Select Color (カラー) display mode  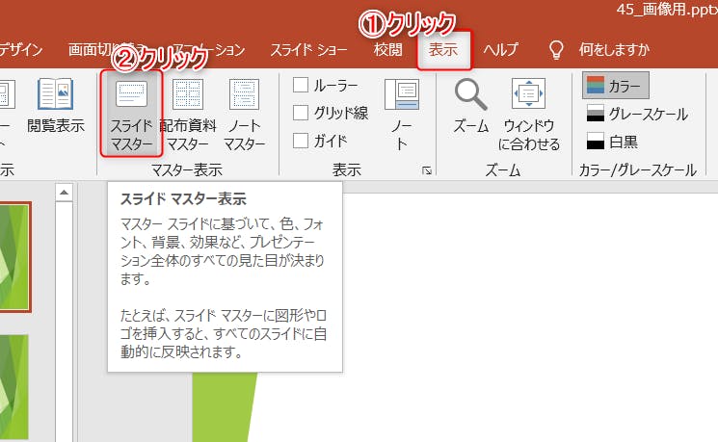pos(616,86)
